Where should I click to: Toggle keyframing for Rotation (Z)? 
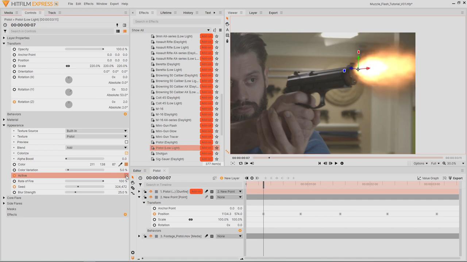tap(14, 102)
